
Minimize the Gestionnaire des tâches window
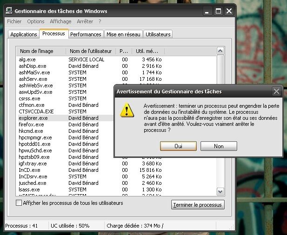click(207, 11)
